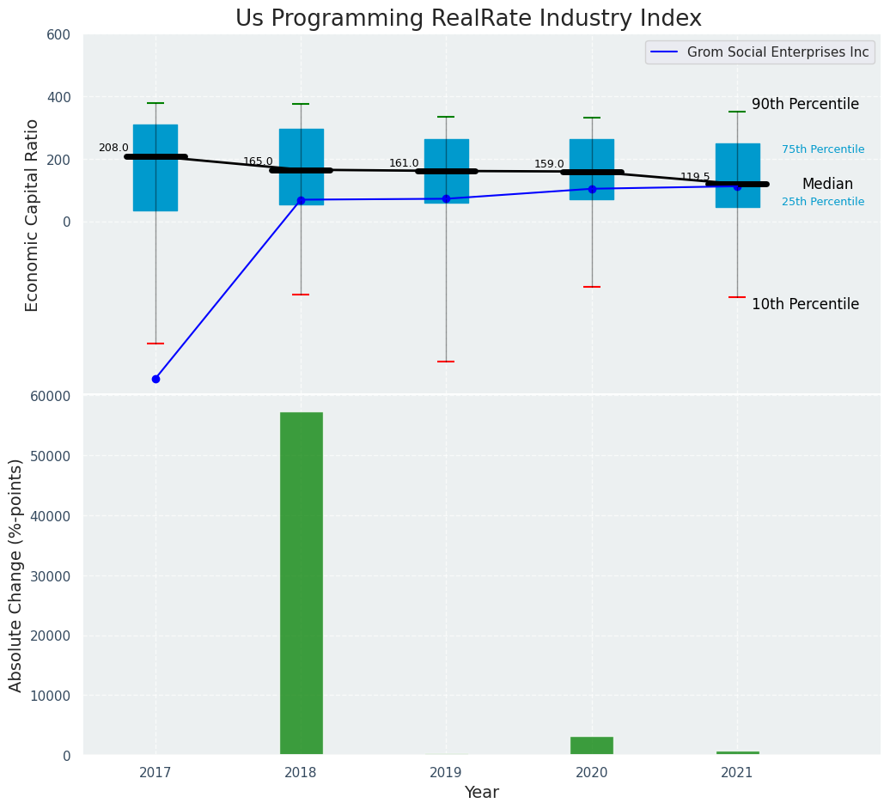890x809 pixels.
Task: Click the chart title text
Action: 468,19
